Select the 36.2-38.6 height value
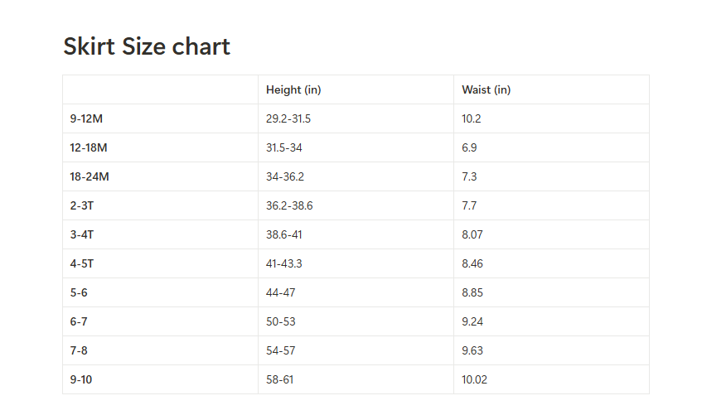Viewport: 702px width, 415px height. (x=289, y=205)
